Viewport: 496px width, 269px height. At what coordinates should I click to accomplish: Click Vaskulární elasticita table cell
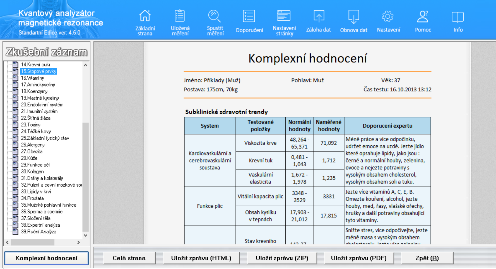pos(261,178)
